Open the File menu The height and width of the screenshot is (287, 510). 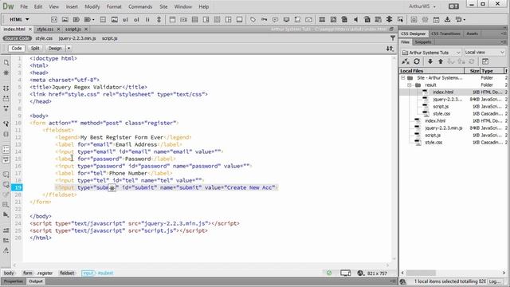24,6
